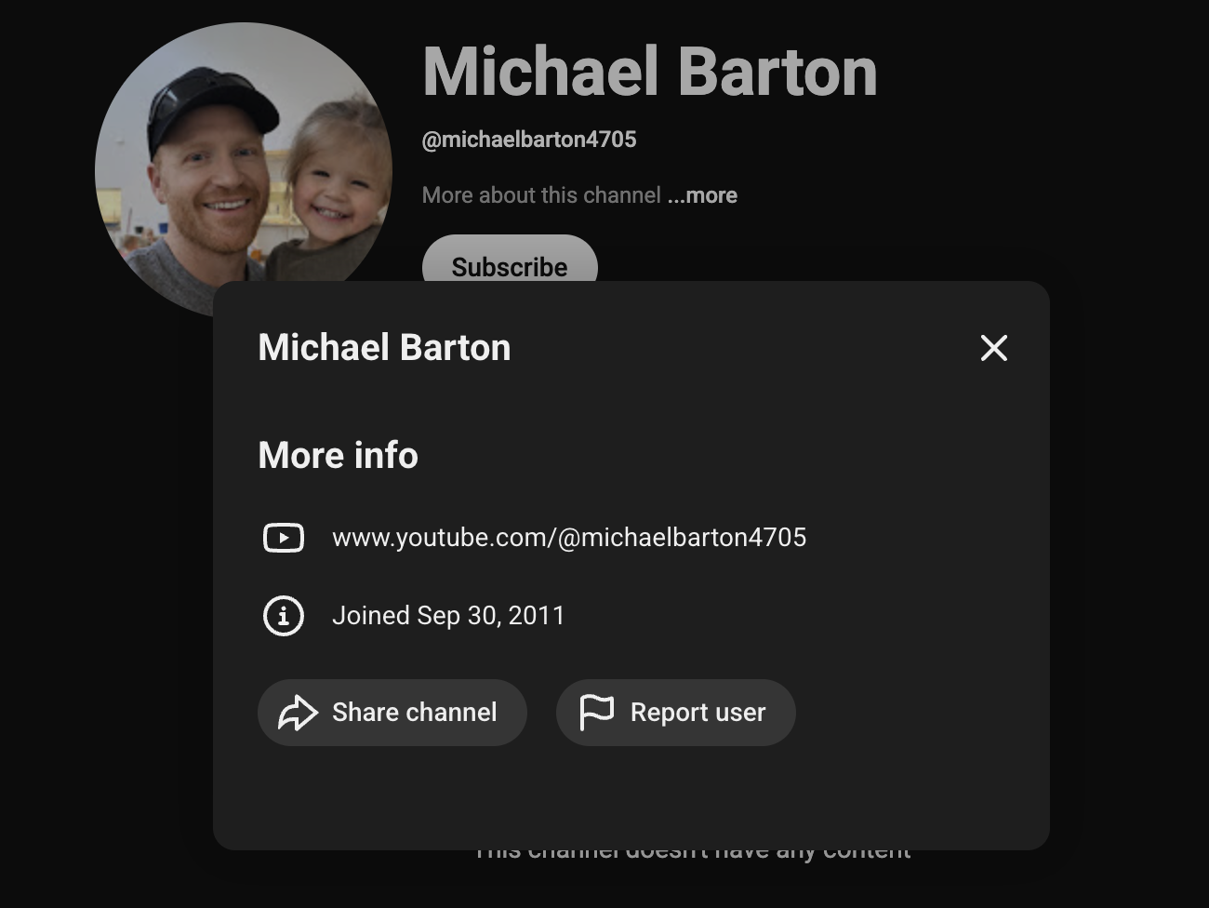
Task: Close the Michael Barton info dialog
Action: (x=994, y=348)
